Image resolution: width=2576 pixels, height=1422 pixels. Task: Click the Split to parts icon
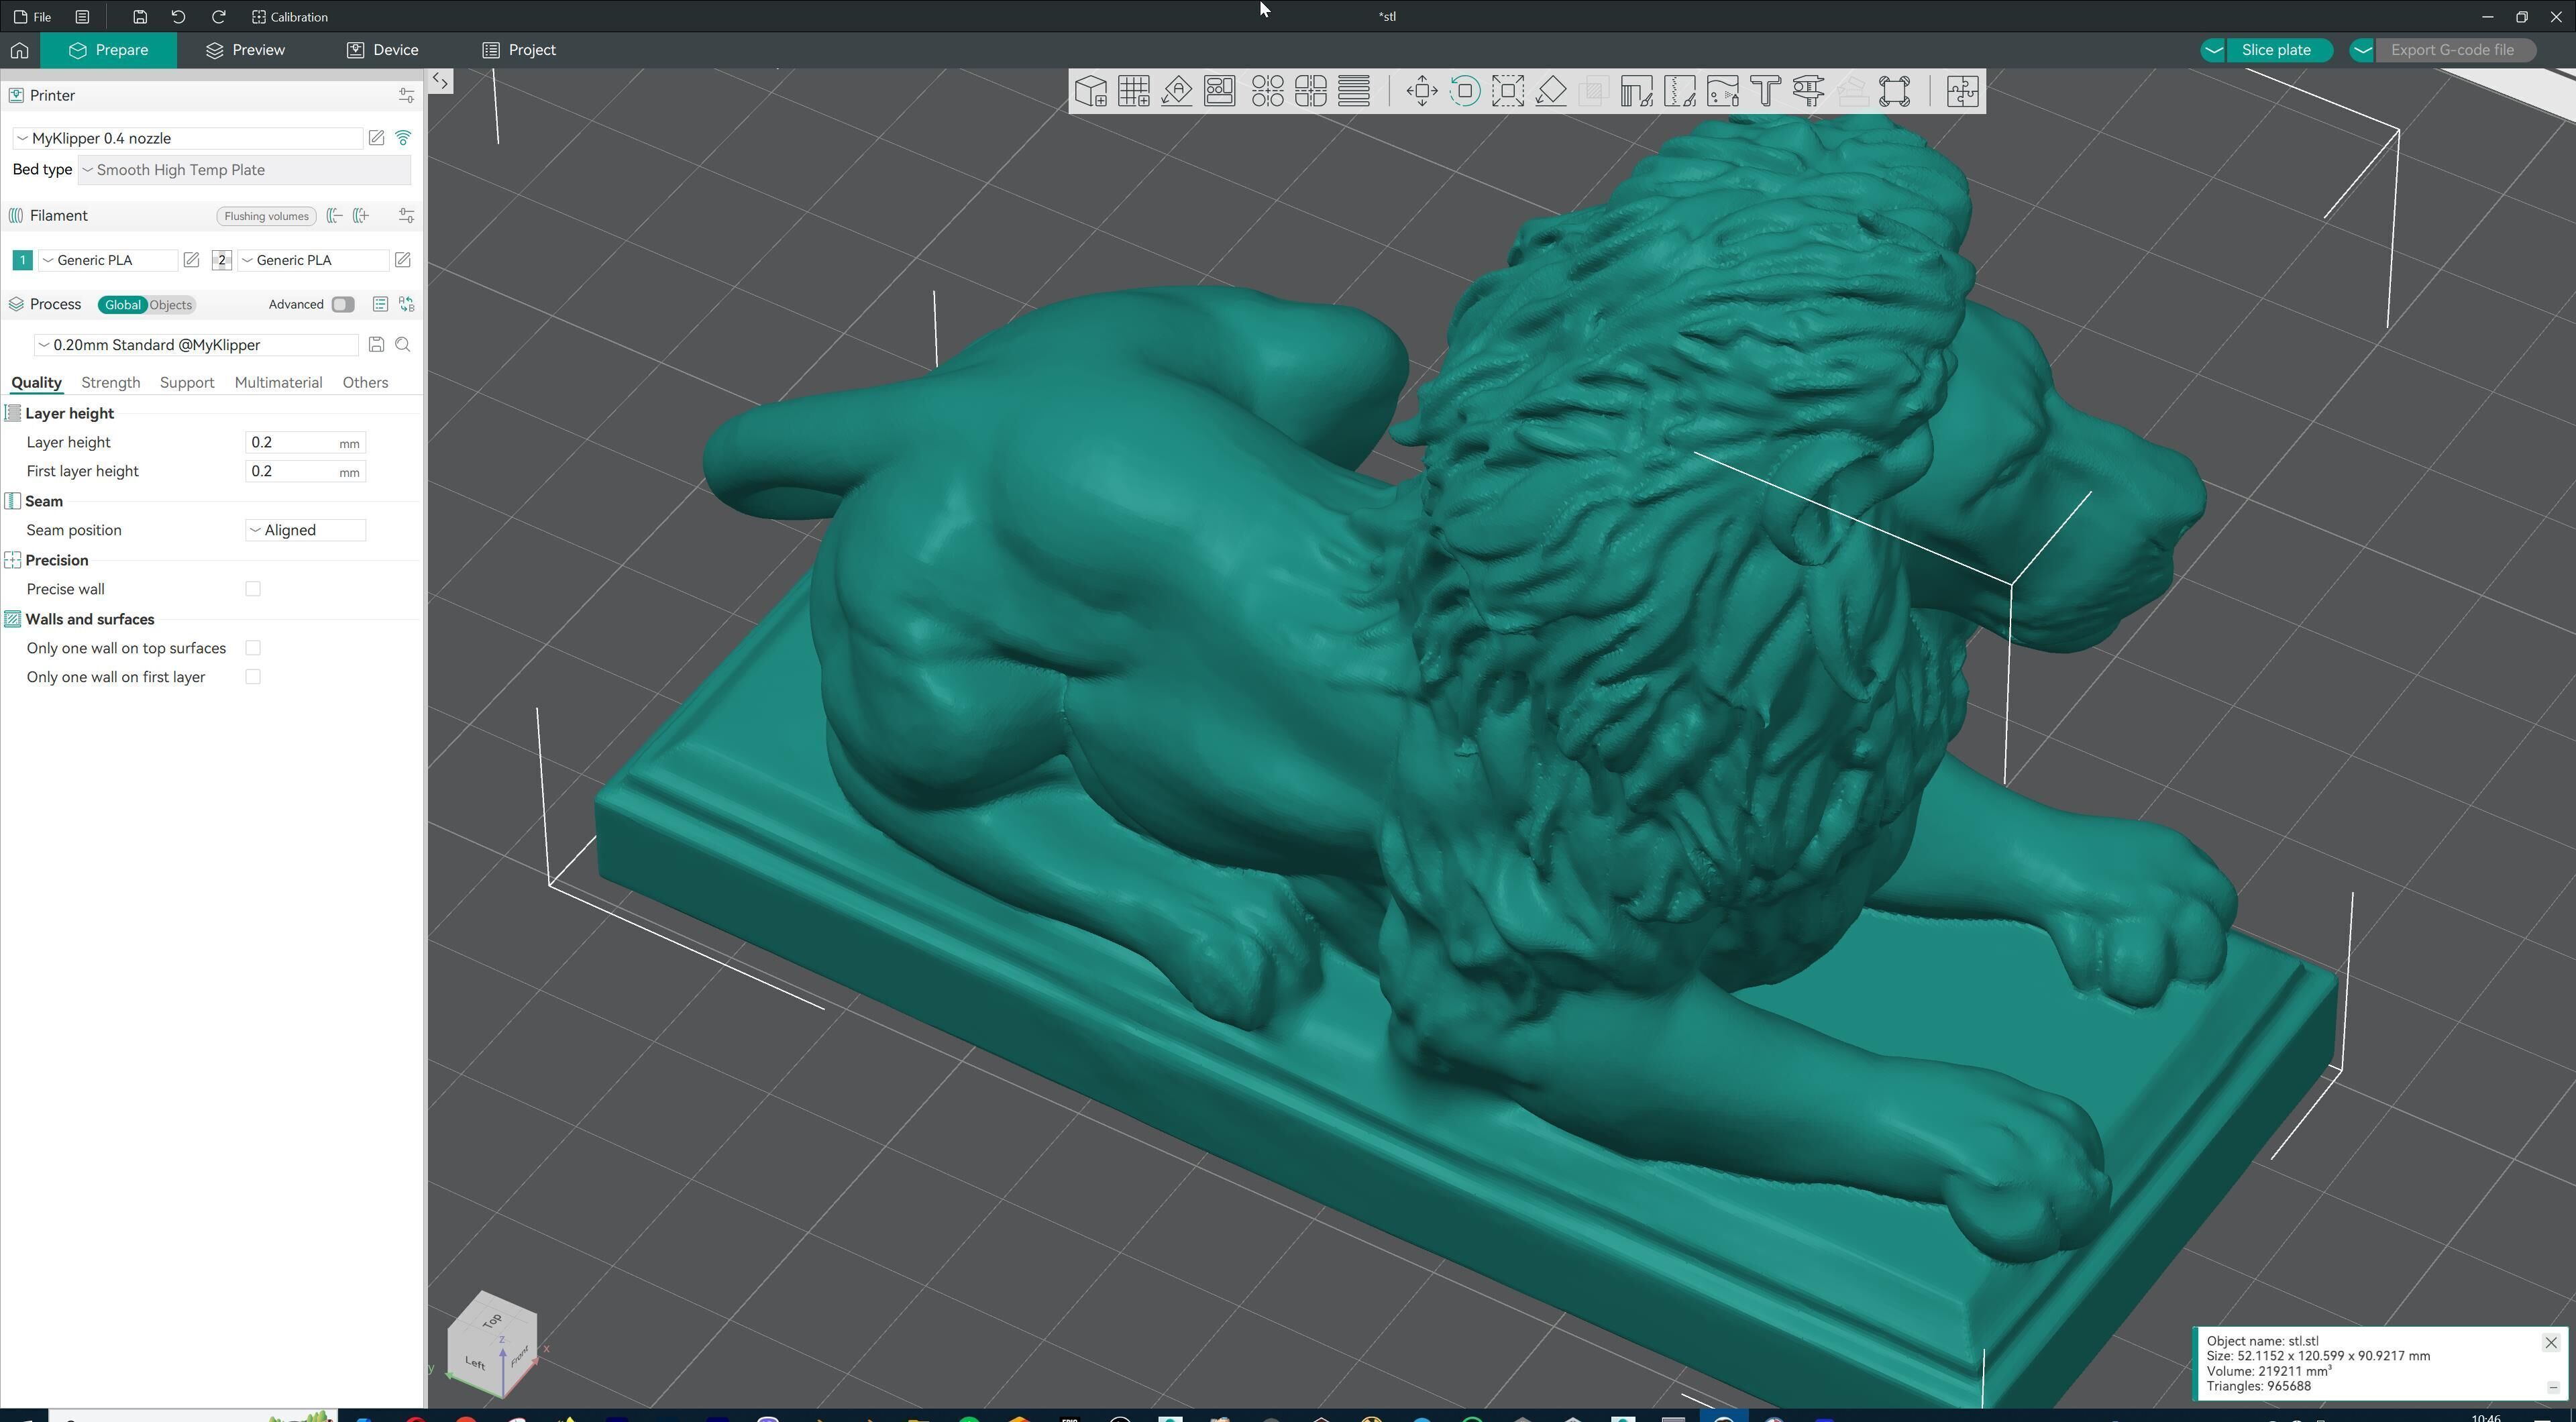point(1310,91)
